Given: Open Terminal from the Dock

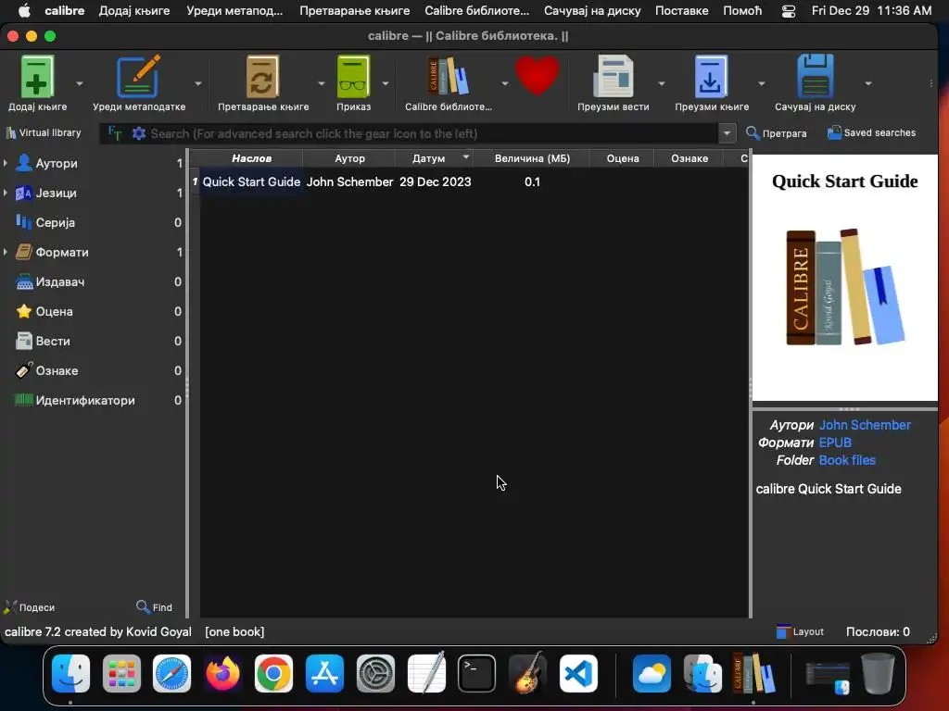Looking at the screenshot, I should point(476,674).
